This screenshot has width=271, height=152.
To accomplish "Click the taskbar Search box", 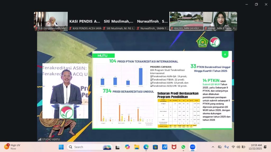I will point(89,147).
